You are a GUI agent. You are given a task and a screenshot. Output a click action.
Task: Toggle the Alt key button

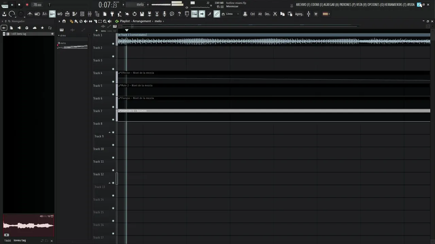tap(260, 14)
